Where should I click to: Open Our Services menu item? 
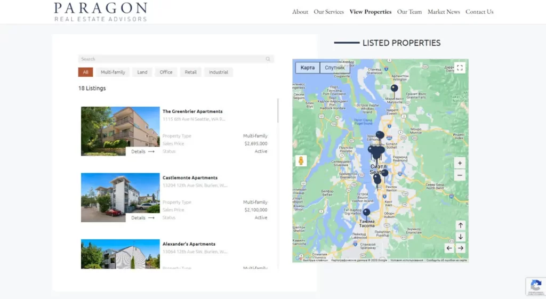coord(328,12)
